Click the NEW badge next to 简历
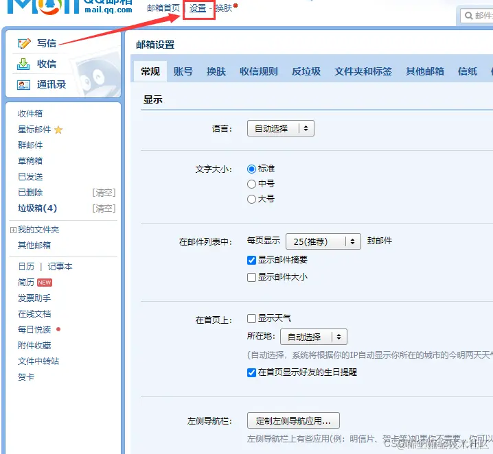This screenshot has width=493, height=454. [x=45, y=283]
